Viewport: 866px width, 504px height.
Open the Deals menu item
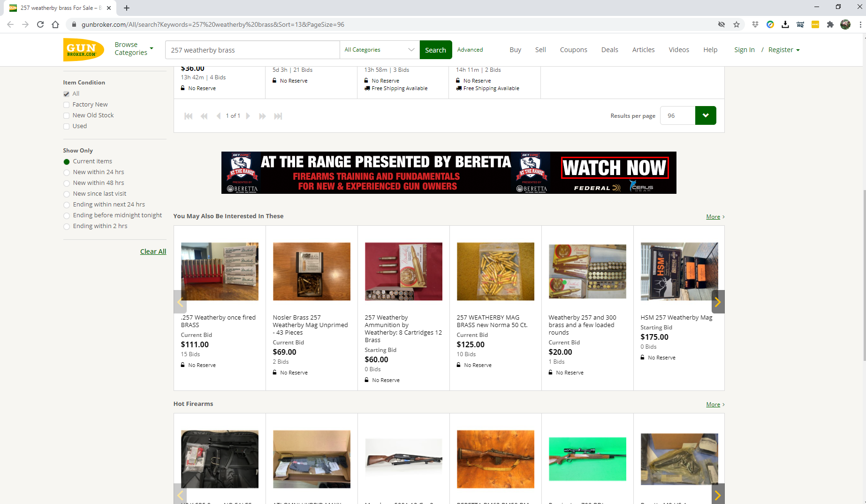tap(609, 50)
